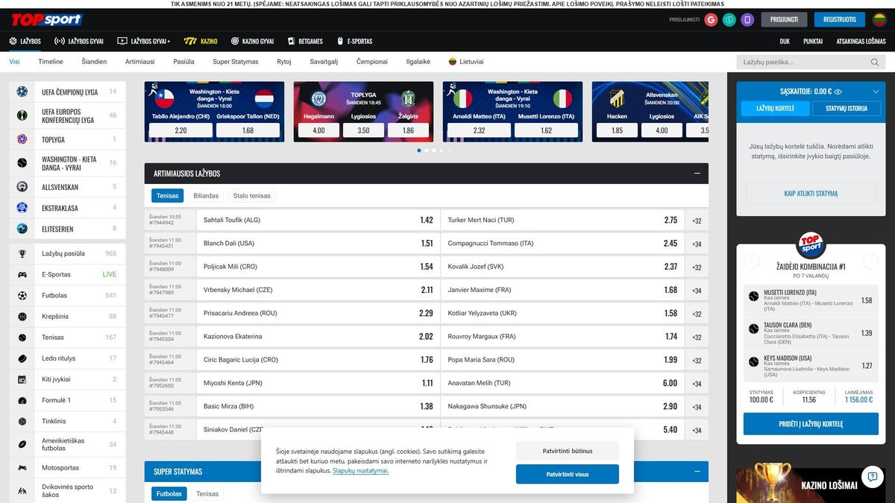Accept all cookies with Patvirtinti visus
895x503 pixels.
point(567,474)
